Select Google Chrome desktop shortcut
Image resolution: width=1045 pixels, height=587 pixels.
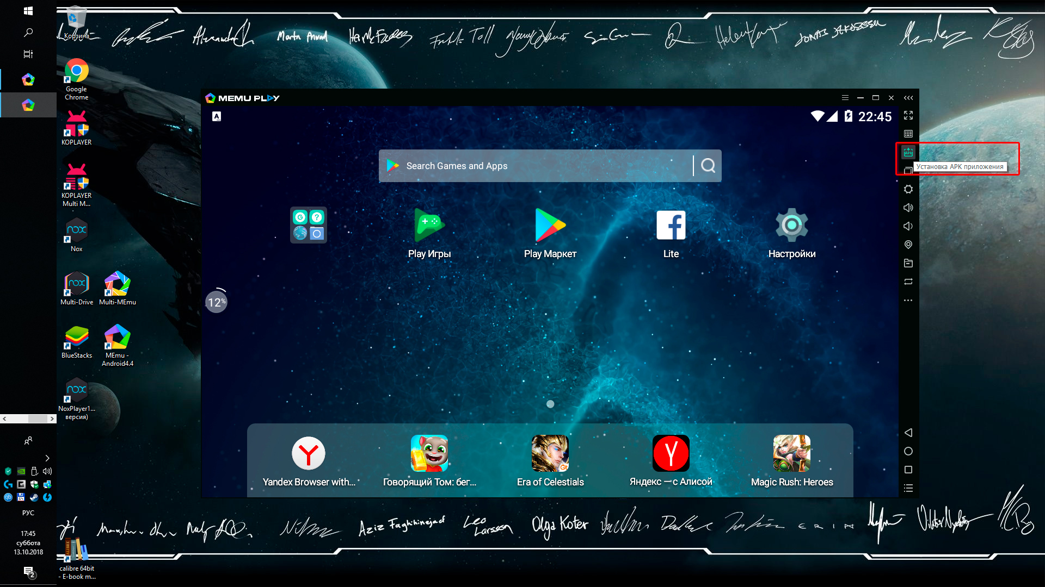[x=77, y=79]
